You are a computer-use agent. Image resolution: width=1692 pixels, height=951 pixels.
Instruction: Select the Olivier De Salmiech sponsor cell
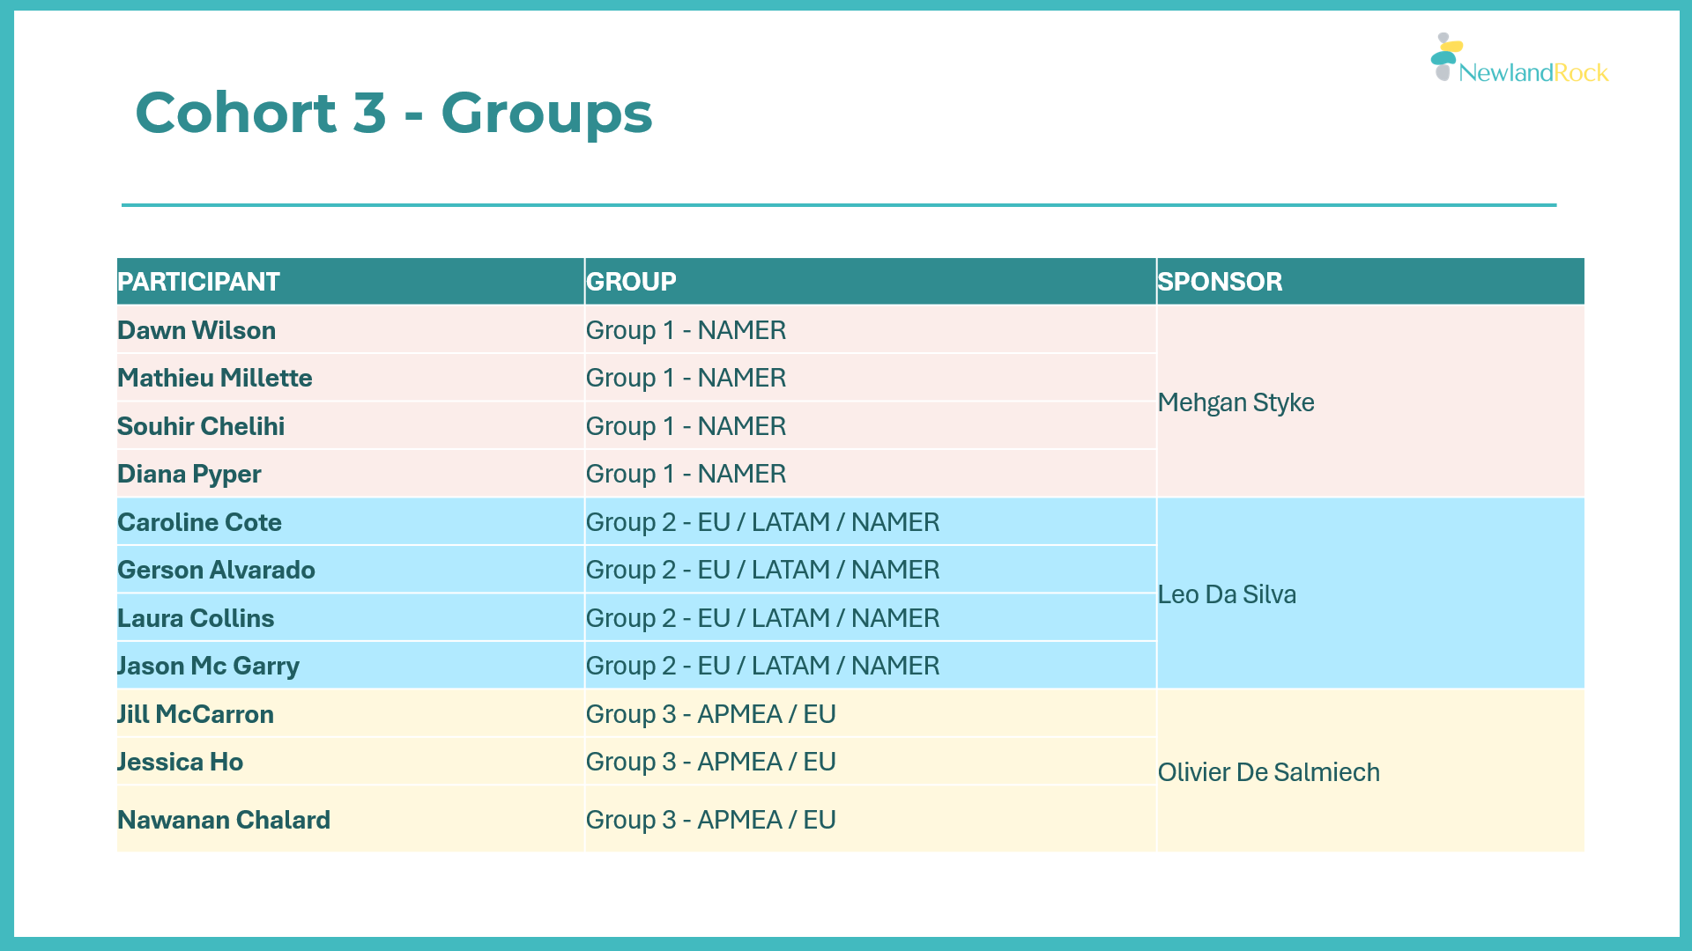pos(1370,770)
